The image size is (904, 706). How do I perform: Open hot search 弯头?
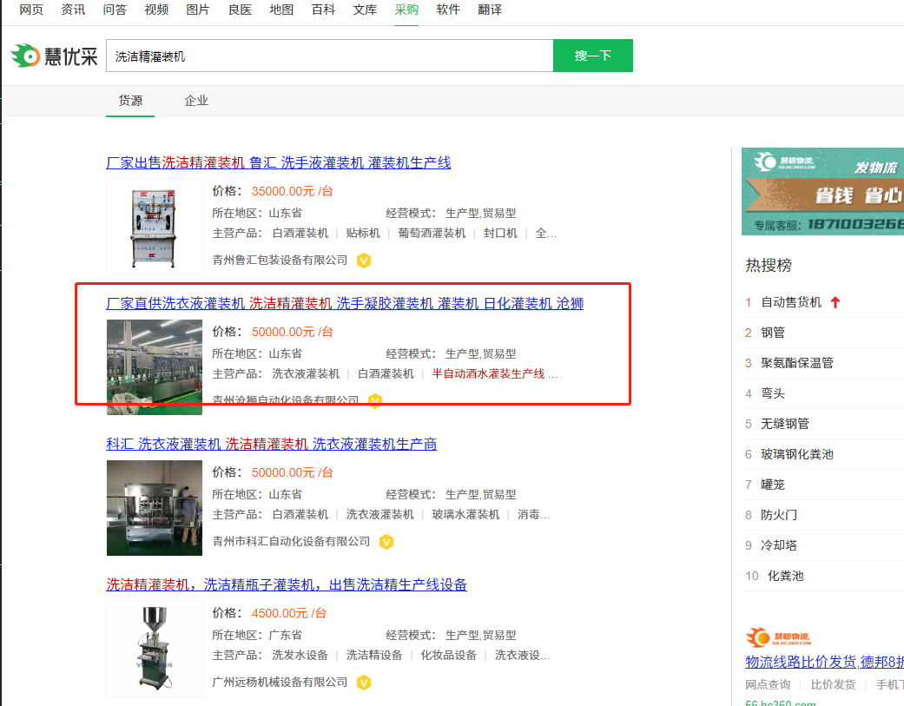(x=773, y=393)
